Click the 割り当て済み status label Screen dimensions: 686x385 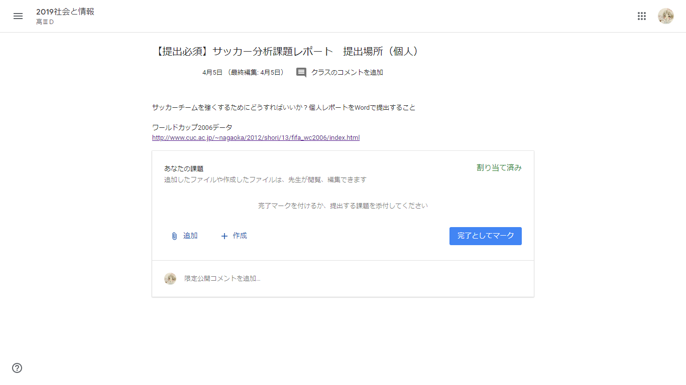click(499, 168)
